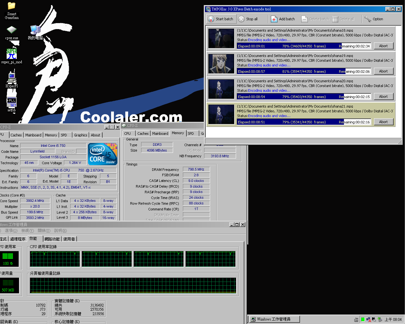Screen dimensions: 405x324
Task: Click shana19.mpg progress bar at 81%
Action: [x=304, y=71]
